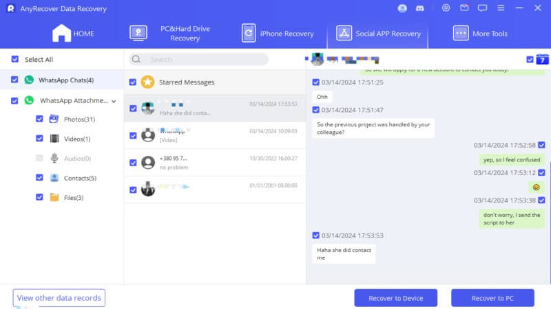The width and height of the screenshot is (551, 309).
Task: Open chat with [Video] preview
Action: [215, 135]
